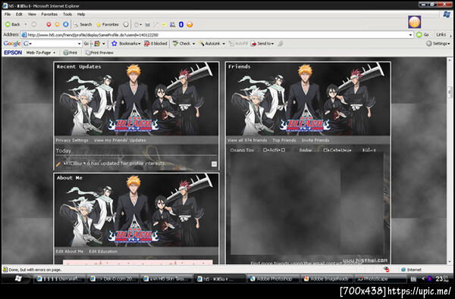Open EPSON Web-To-Page dropdown

point(40,52)
